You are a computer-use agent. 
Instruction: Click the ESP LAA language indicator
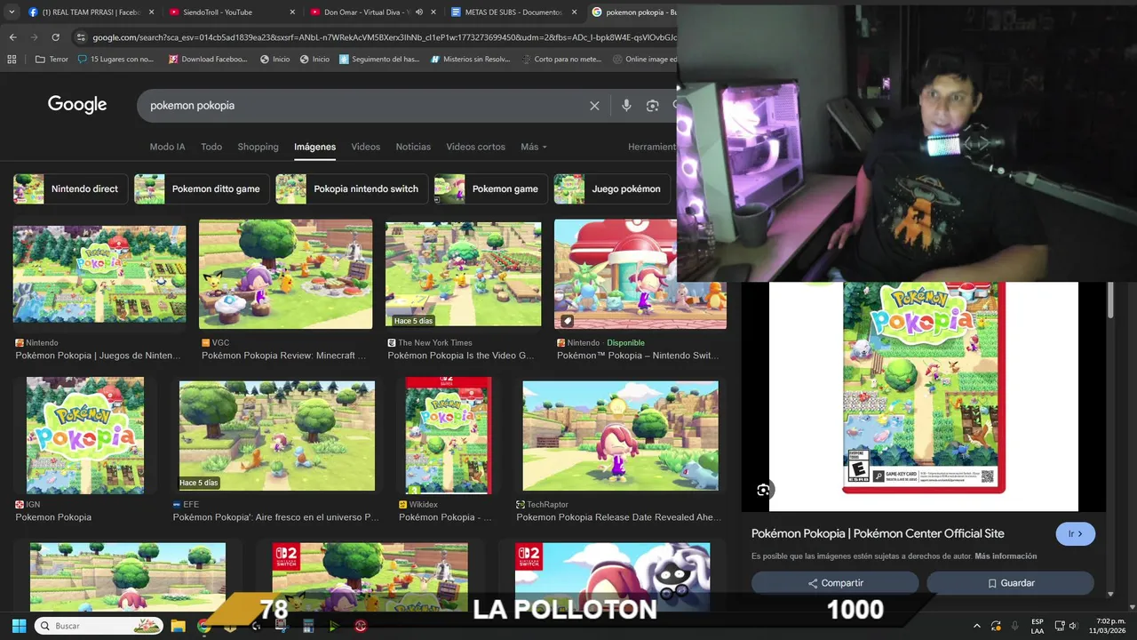point(1038,626)
